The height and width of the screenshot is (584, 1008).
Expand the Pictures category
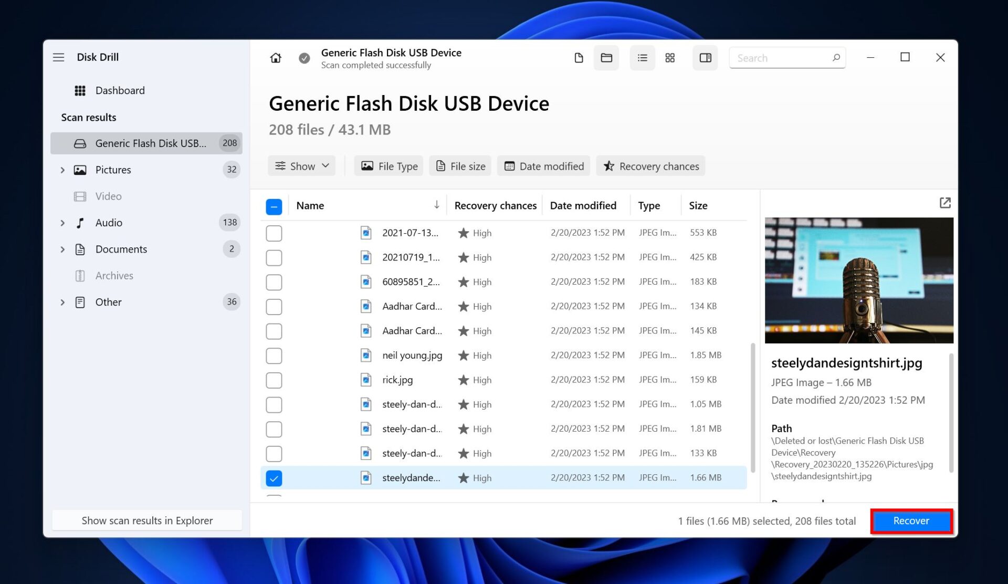(x=62, y=170)
